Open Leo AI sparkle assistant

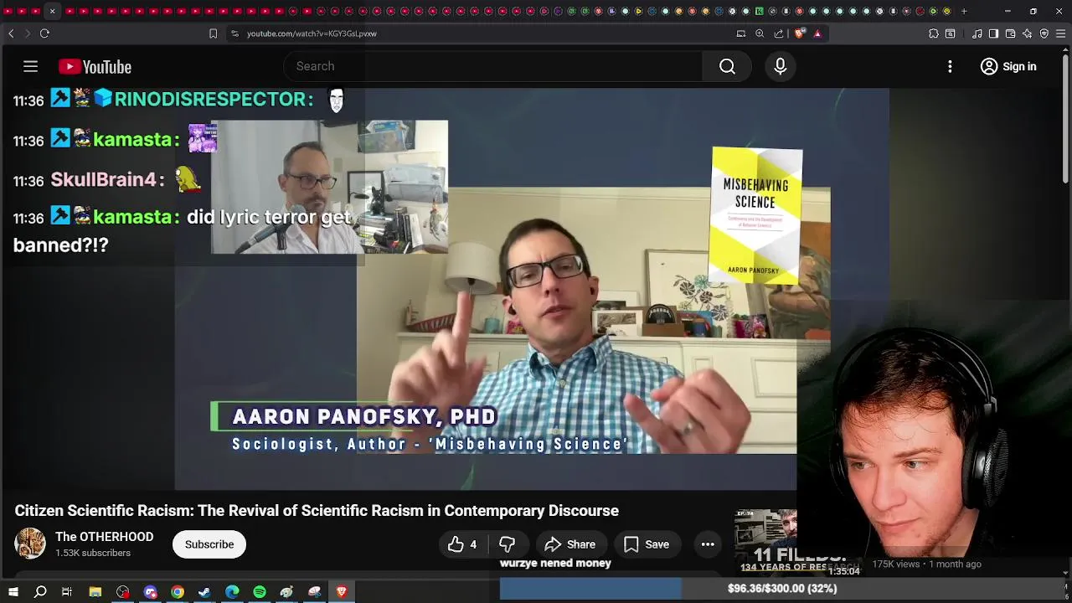(x=1028, y=33)
